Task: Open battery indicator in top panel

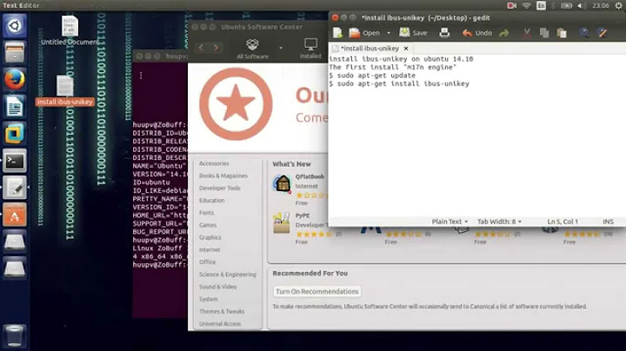Action: tap(566, 5)
